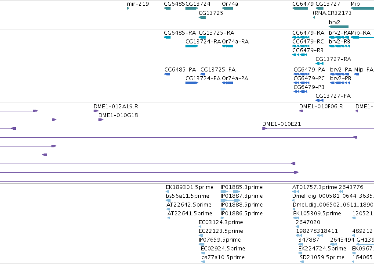Click the IP07659.5prime label
Viewport: 374px width, 264px height.
[x=220, y=240]
